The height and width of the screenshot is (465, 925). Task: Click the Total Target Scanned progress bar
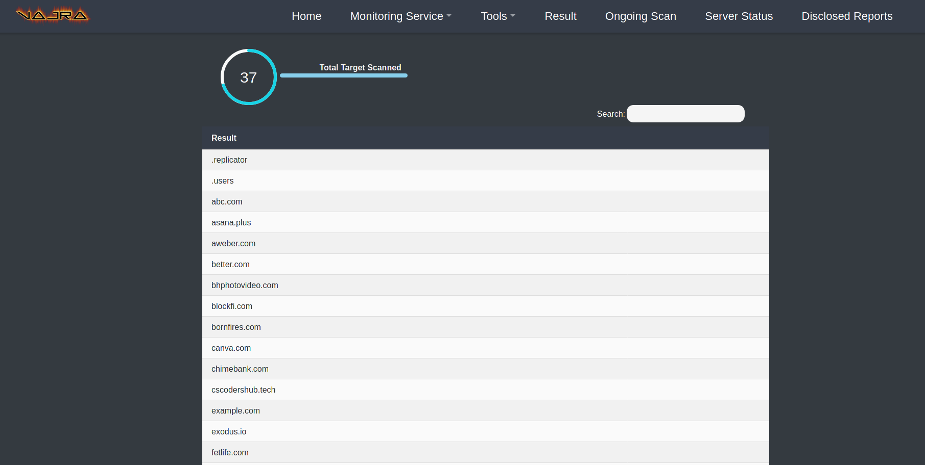(344, 75)
